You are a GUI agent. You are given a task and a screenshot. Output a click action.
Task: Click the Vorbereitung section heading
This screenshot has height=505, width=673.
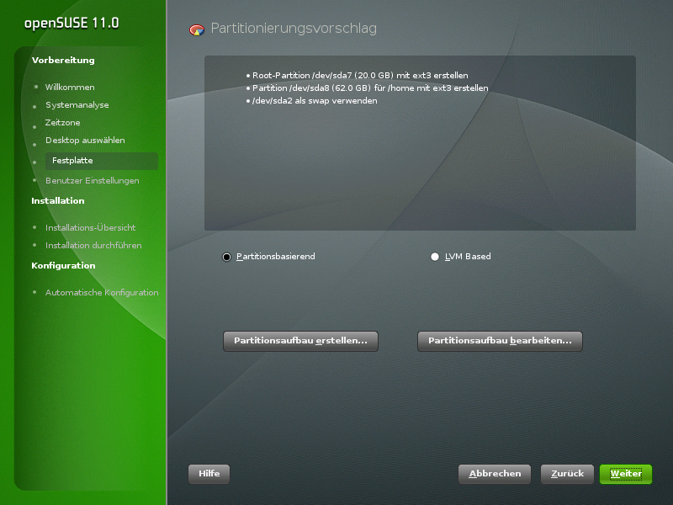[x=63, y=60]
